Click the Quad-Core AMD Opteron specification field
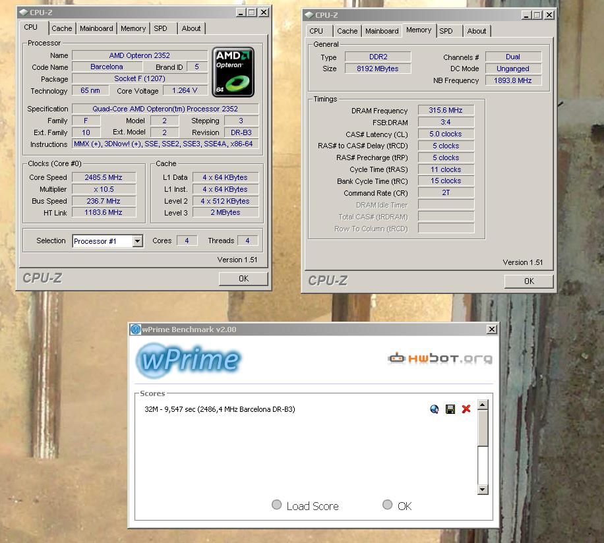 pos(166,109)
